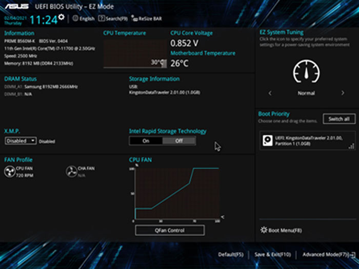The height and width of the screenshot is (269, 359).
Task: Open the English language menu
Action: point(84,18)
